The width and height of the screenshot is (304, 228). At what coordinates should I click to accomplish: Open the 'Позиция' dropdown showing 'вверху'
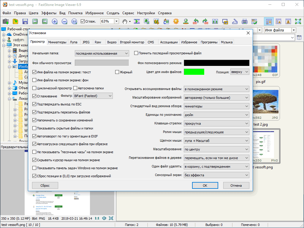pyautogui.click(x=240, y=72)
